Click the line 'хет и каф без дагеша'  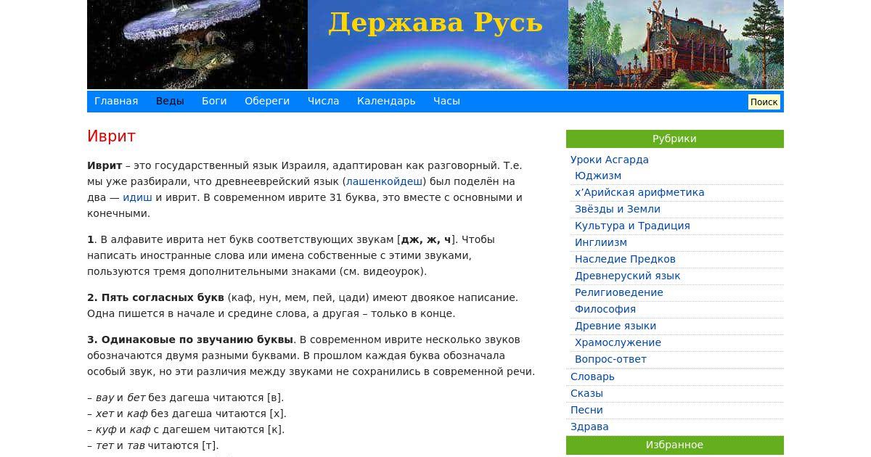(x=187, y=413)
